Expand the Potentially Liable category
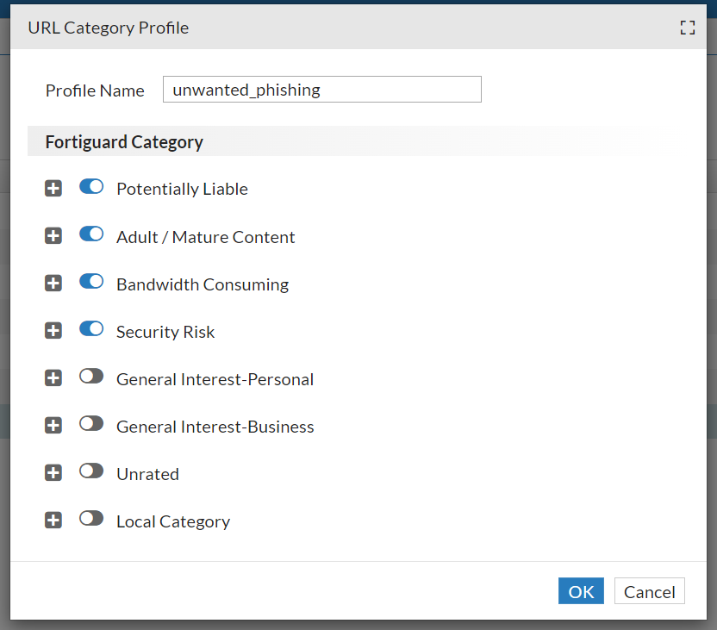The image size is (717, 630). point(53,189)
